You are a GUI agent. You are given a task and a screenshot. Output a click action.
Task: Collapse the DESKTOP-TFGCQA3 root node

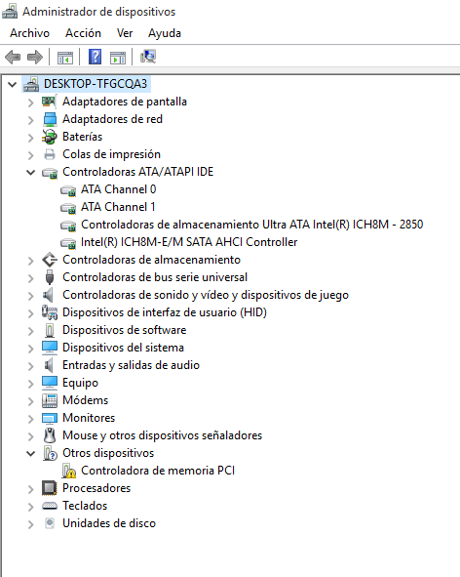[12, 85]
